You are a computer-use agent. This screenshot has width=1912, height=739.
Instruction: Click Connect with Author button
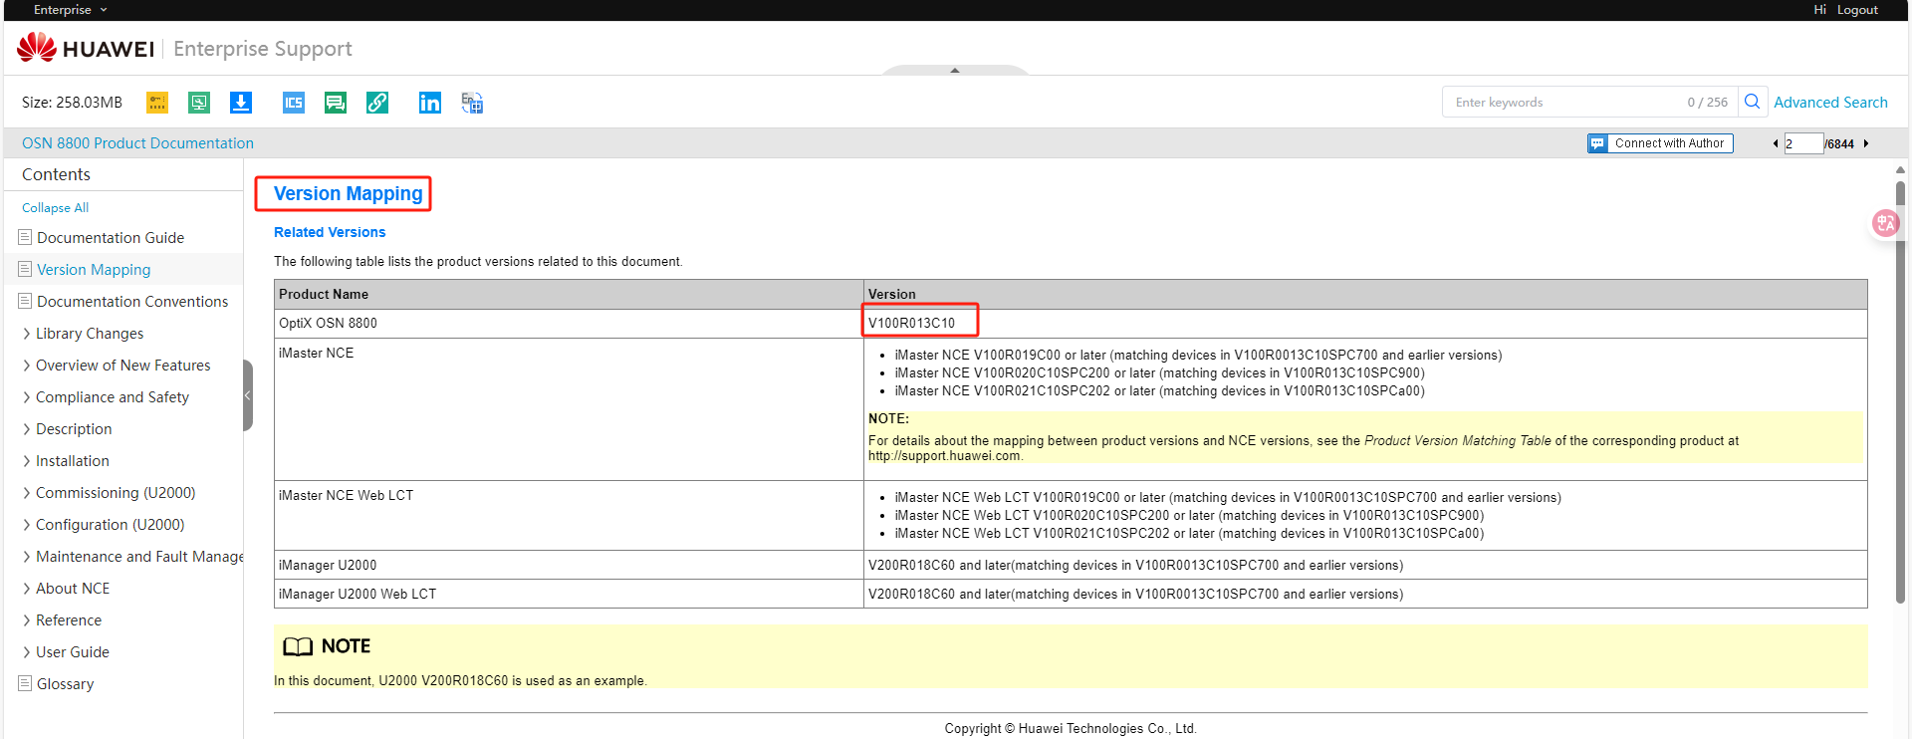(x=1660, y=143)
